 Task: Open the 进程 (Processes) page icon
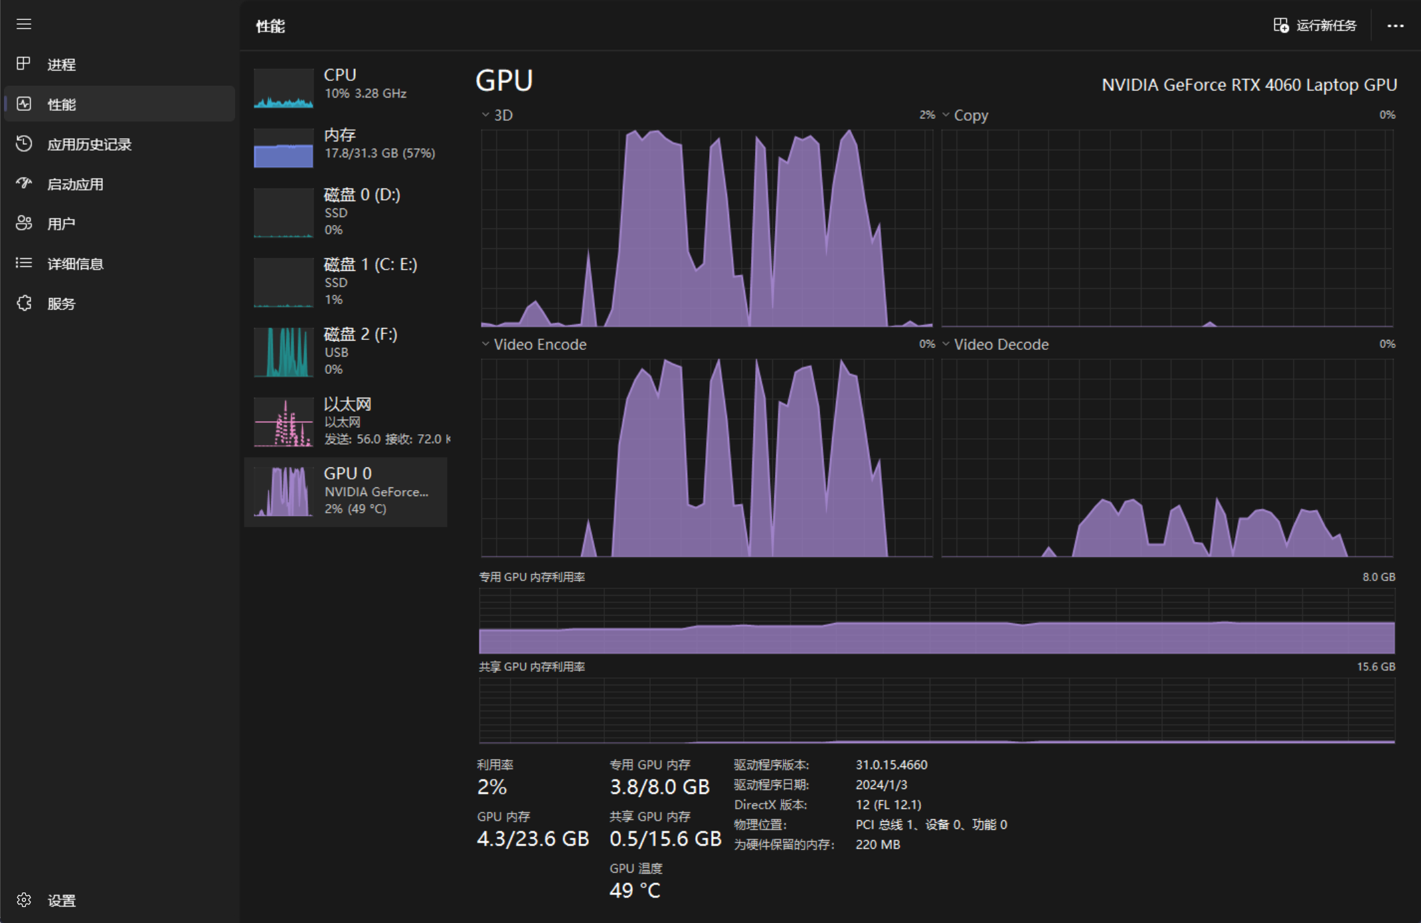click(24, 64)
